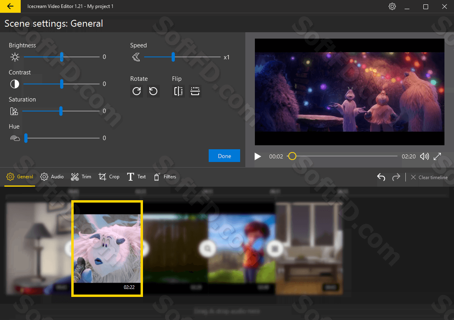The image size is (454, 320).
Task: Click the Scene settings: General heading
Action: pos(54,23)
